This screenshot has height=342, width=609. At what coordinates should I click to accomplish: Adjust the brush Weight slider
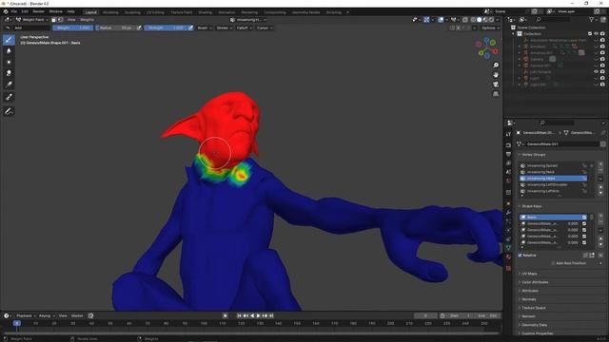73,28
